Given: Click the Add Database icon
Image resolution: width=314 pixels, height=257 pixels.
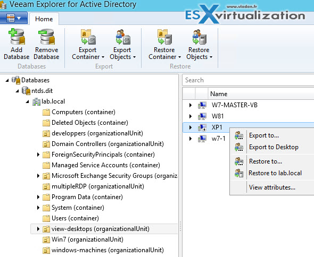Looking at the screenshot, I should (17, 37).
